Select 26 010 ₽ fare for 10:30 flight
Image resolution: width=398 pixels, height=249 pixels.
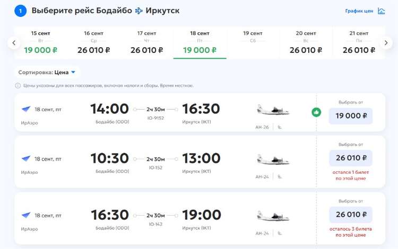(x=351, y=158)
